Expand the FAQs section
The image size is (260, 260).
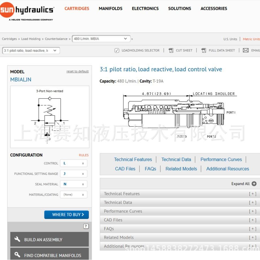[180, 229]
